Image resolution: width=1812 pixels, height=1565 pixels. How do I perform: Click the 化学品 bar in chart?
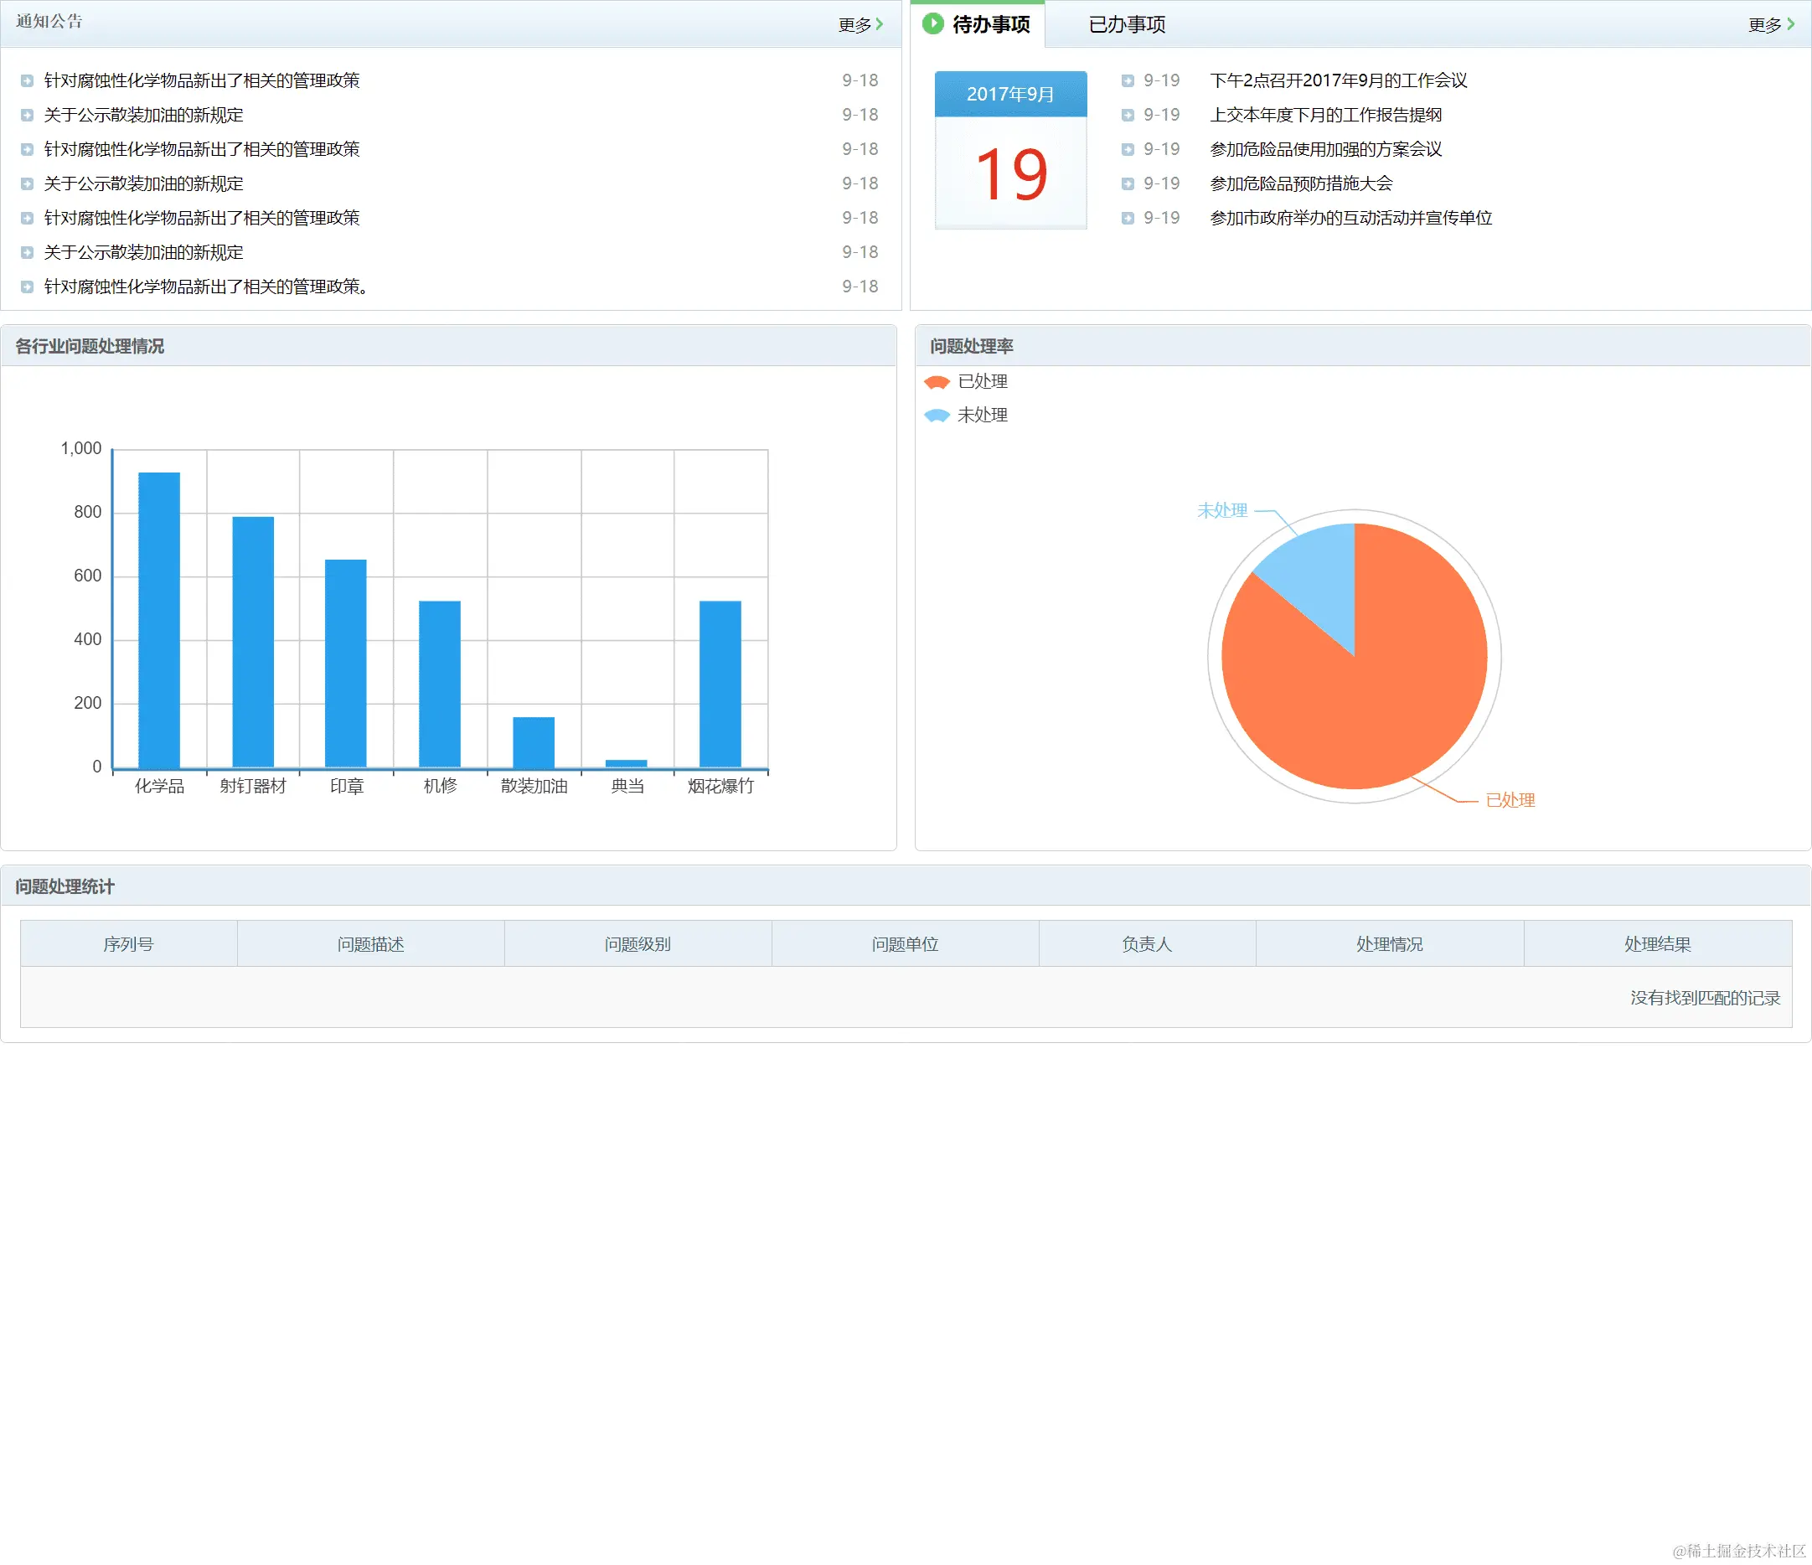pyautogui.click(x=159, y=619)
